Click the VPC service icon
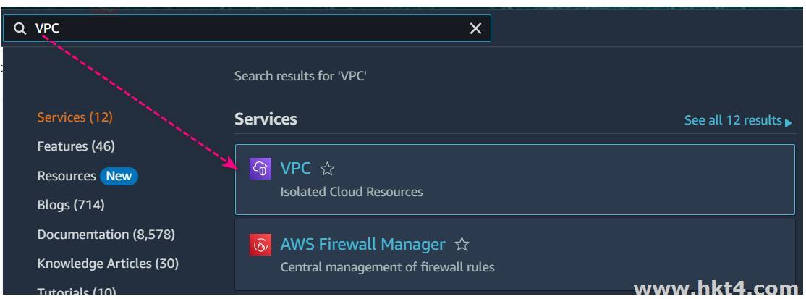The image size is (806, 299). (x=260, y=169)
